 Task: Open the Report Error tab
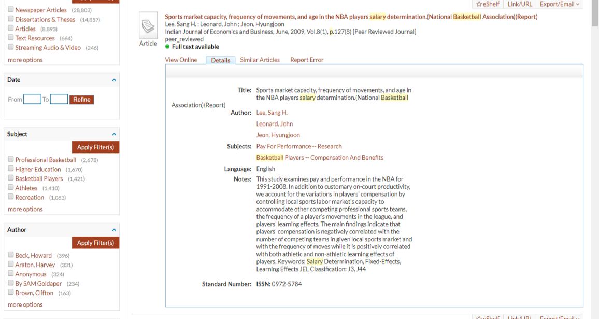coord(307,60)
